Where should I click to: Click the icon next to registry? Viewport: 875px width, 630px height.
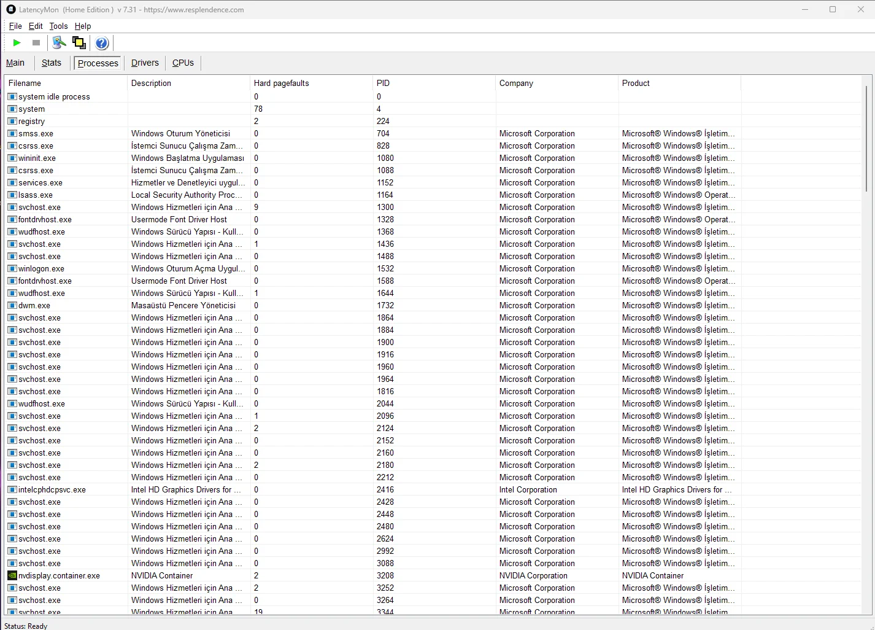point(12,121)
